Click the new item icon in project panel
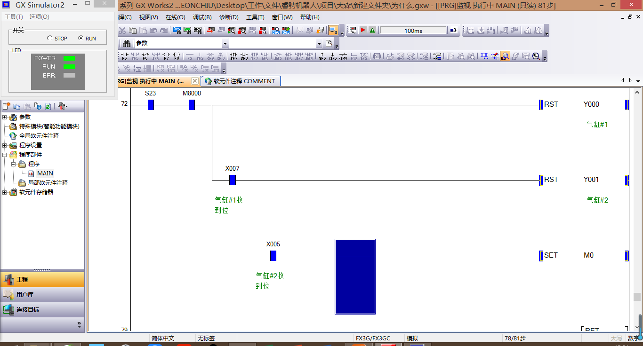643x346 pixels. tap(7, 107)
